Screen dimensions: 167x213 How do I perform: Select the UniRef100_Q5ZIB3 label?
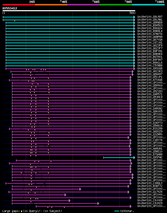[150, 92]
